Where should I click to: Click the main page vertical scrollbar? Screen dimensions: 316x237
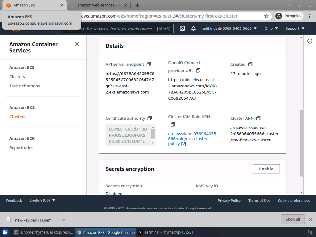[301, 143]
